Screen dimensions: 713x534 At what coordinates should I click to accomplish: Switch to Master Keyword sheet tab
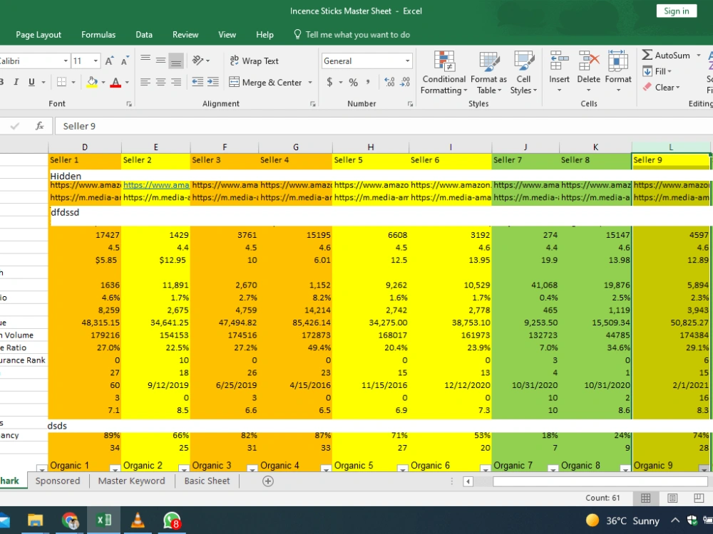click(131, 481)
